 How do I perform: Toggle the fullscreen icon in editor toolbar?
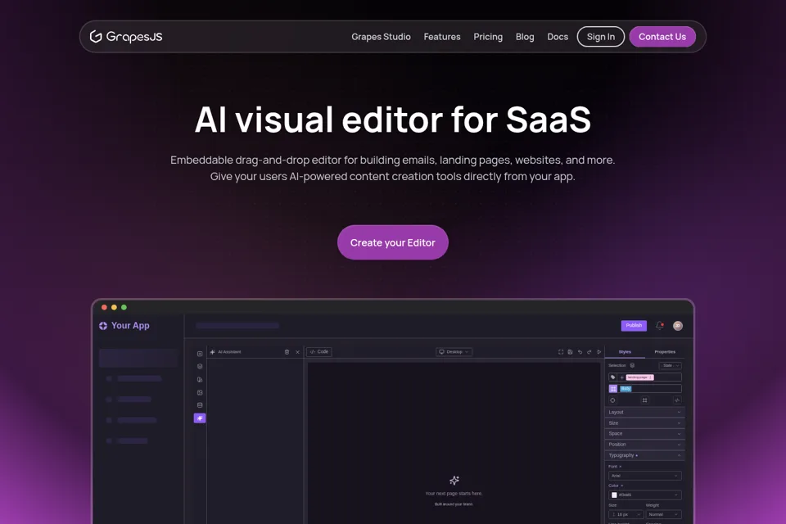[x=560, y=352]
